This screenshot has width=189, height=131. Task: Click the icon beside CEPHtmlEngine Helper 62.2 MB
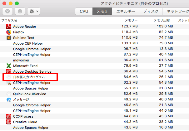(x=9, y=83)
